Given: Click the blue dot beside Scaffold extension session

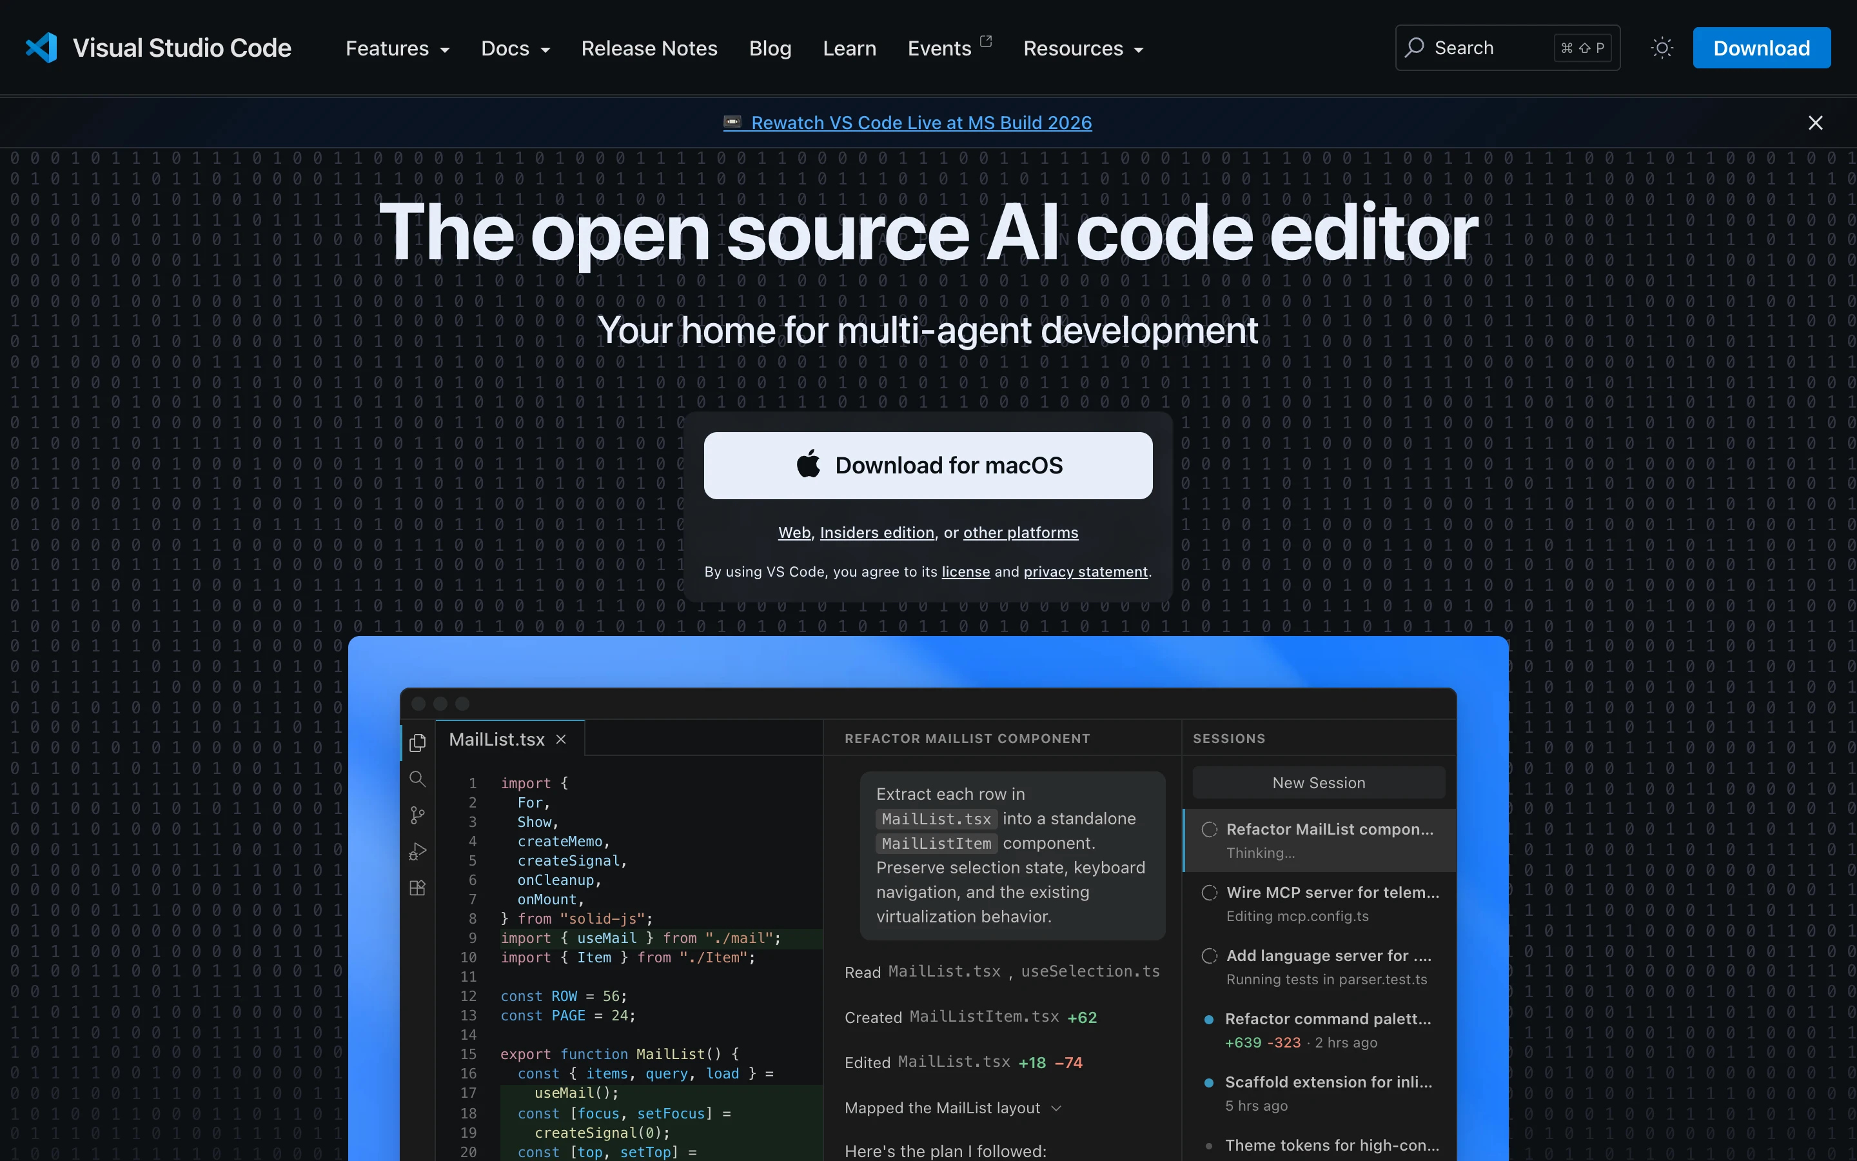Looking at the screenshot, I should point(1208,1083).
